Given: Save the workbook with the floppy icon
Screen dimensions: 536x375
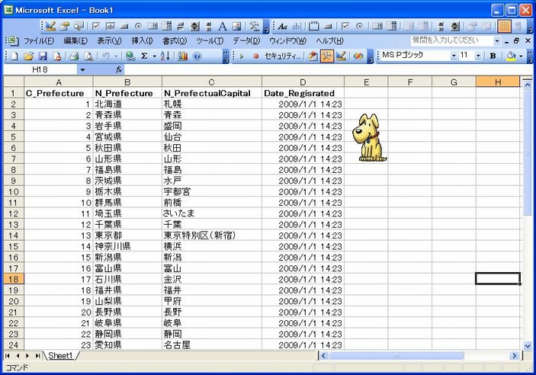Looking at the screenshot, I should point(43,56).
